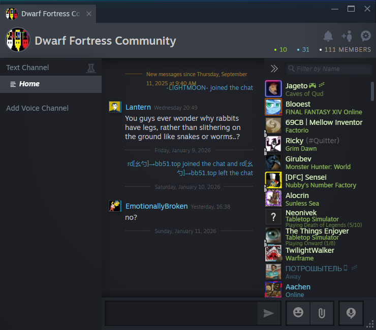Click the flask icon beside Text Channel
The height and width of the screenshot is (330, 376).
point(91,68)
